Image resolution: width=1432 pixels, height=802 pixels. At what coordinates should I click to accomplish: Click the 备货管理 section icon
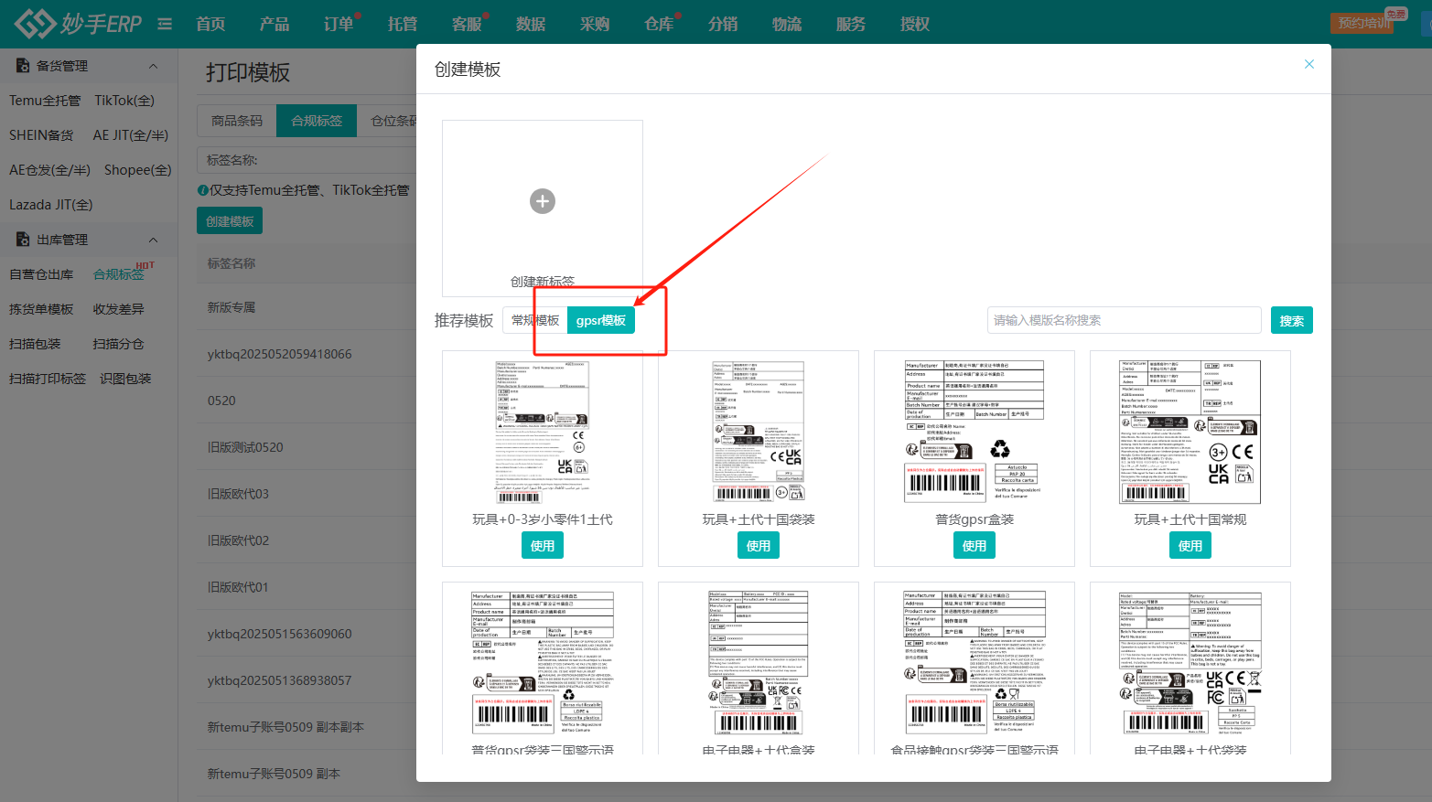pyautogui.click(x=23, y=66)
